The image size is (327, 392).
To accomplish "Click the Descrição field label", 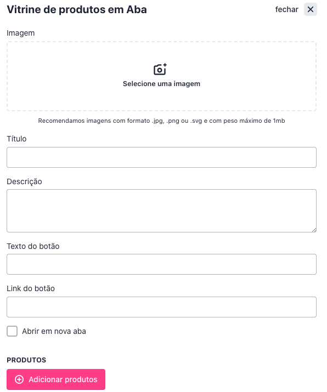I will click(x=24, y=181).
